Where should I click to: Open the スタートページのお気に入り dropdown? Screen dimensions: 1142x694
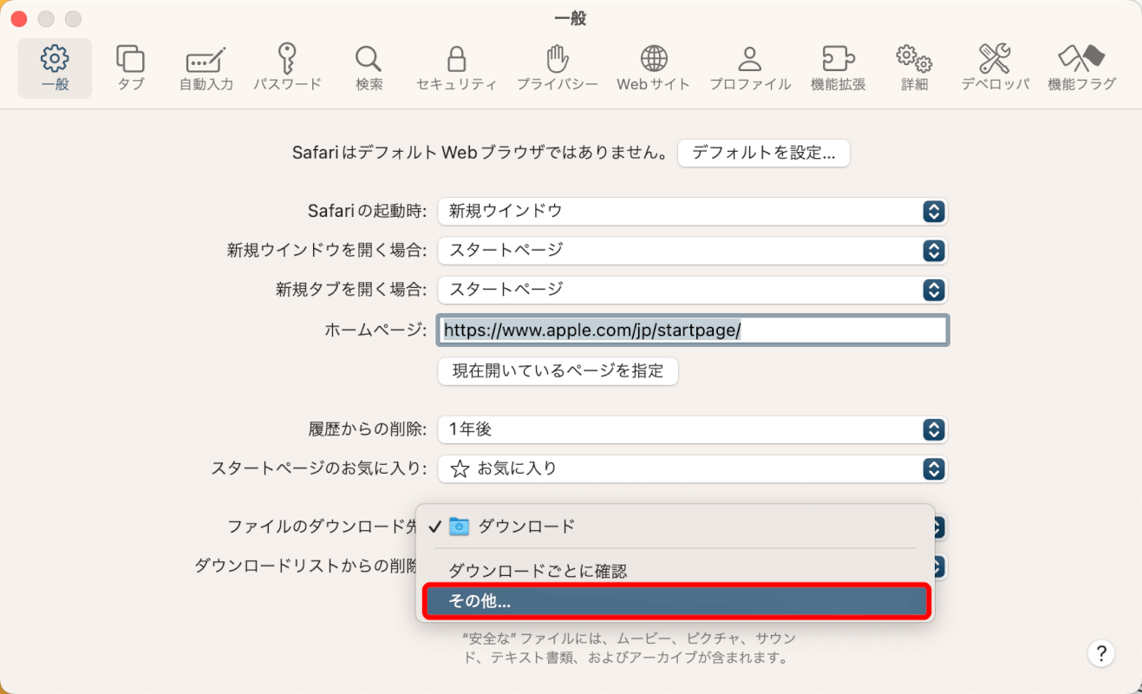[692, 468]
